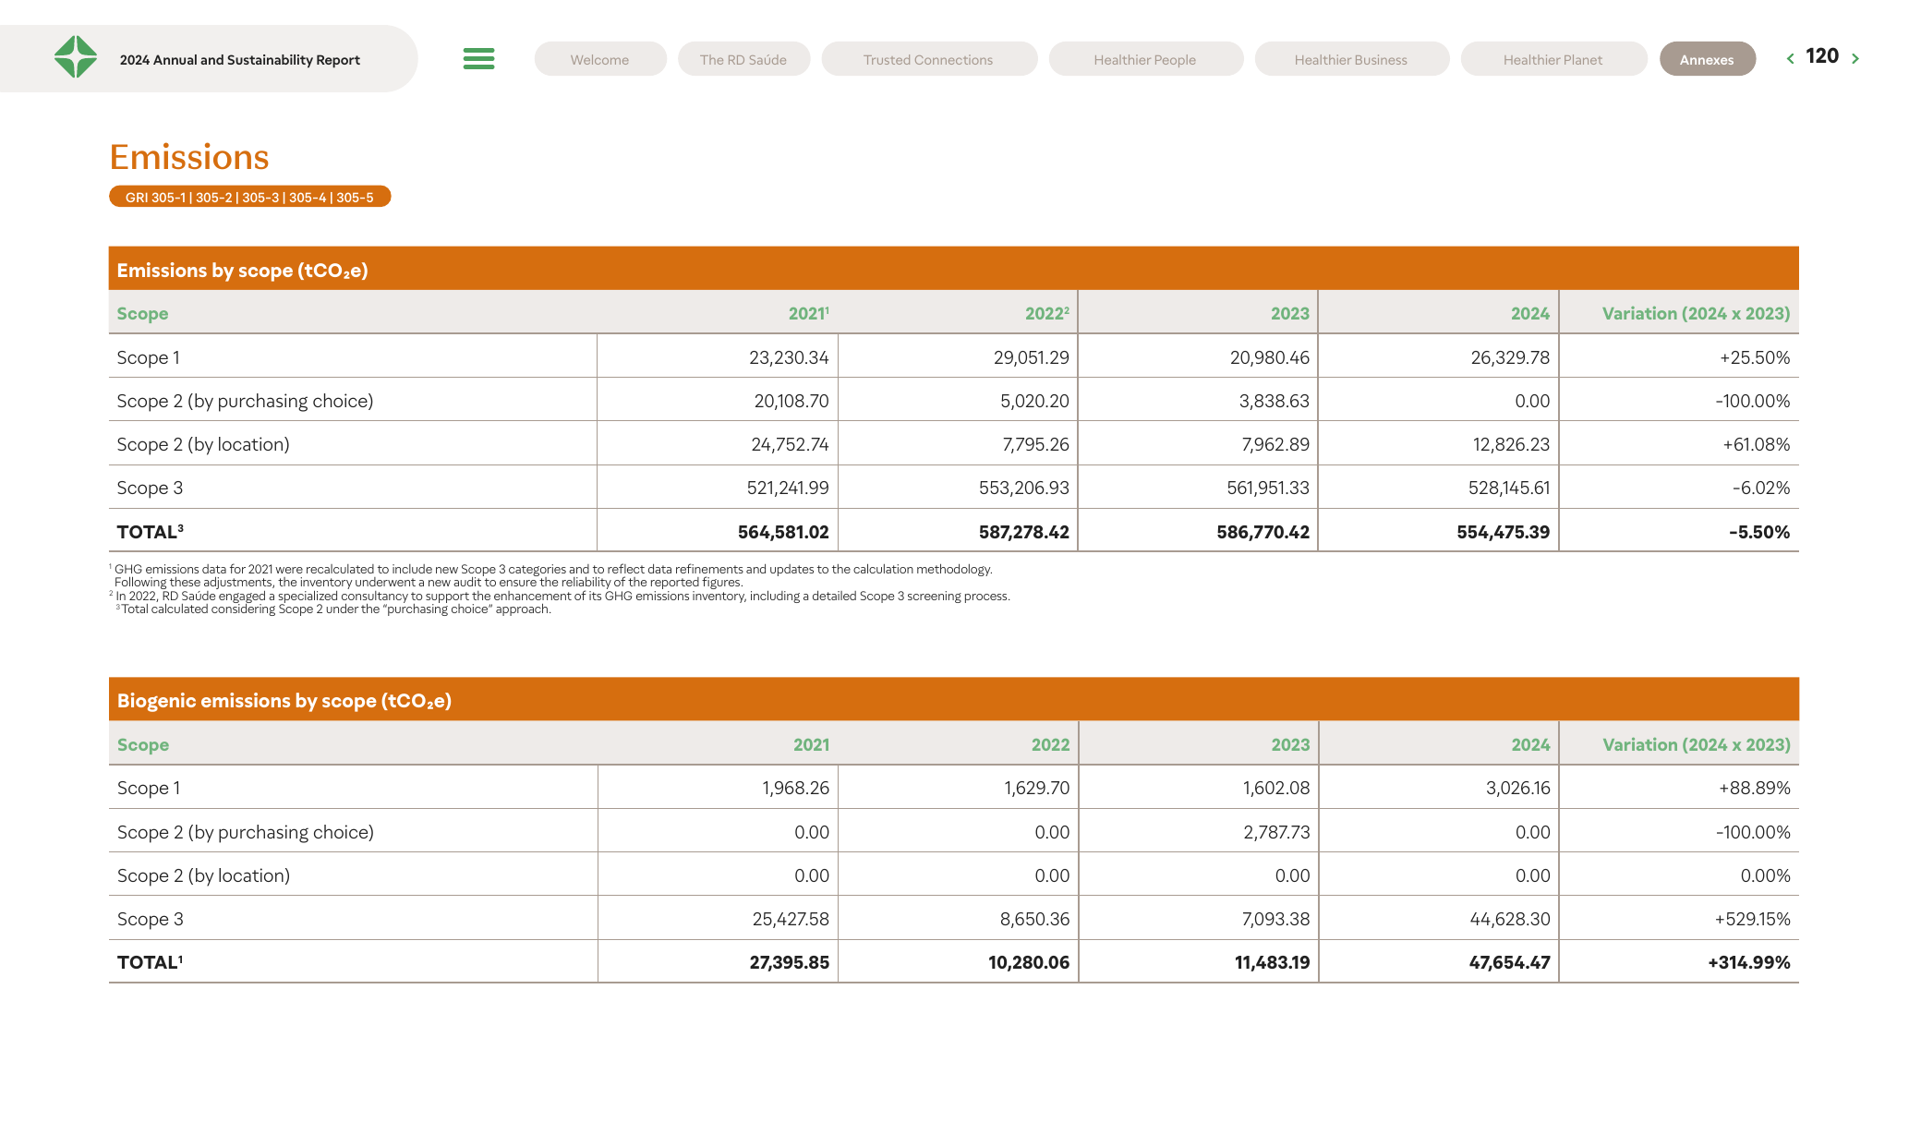Click the page number 120

[1822, 56]
